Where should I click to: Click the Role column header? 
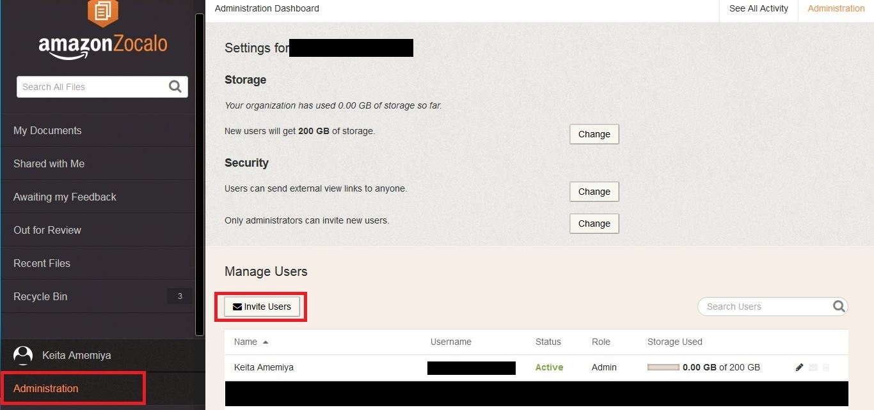tap(601, 342)
